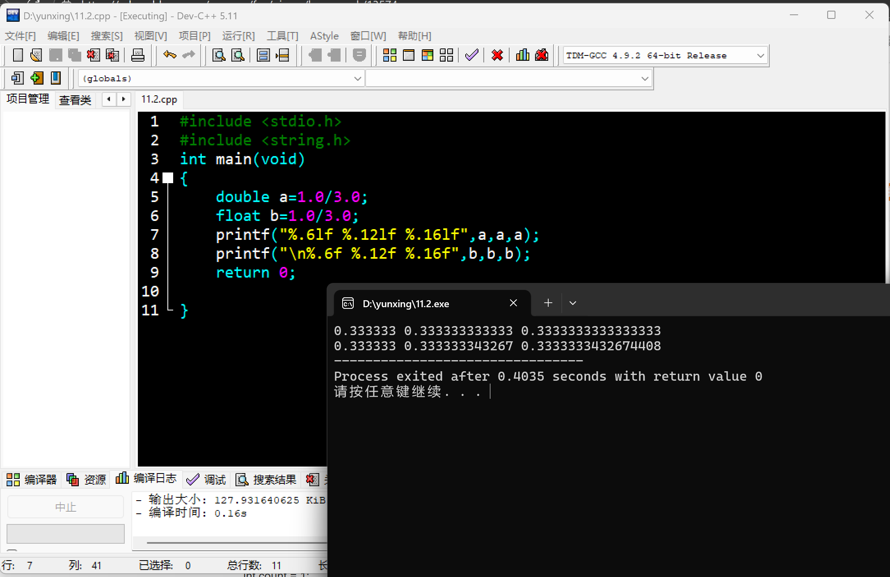Open the terminal tab list chevron
Viewport: 890px width, 577px height.
573,303
